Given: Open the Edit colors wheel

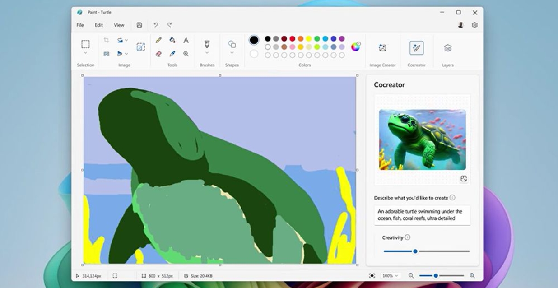Looking at the screenshot, I should (x=356, y=46).
